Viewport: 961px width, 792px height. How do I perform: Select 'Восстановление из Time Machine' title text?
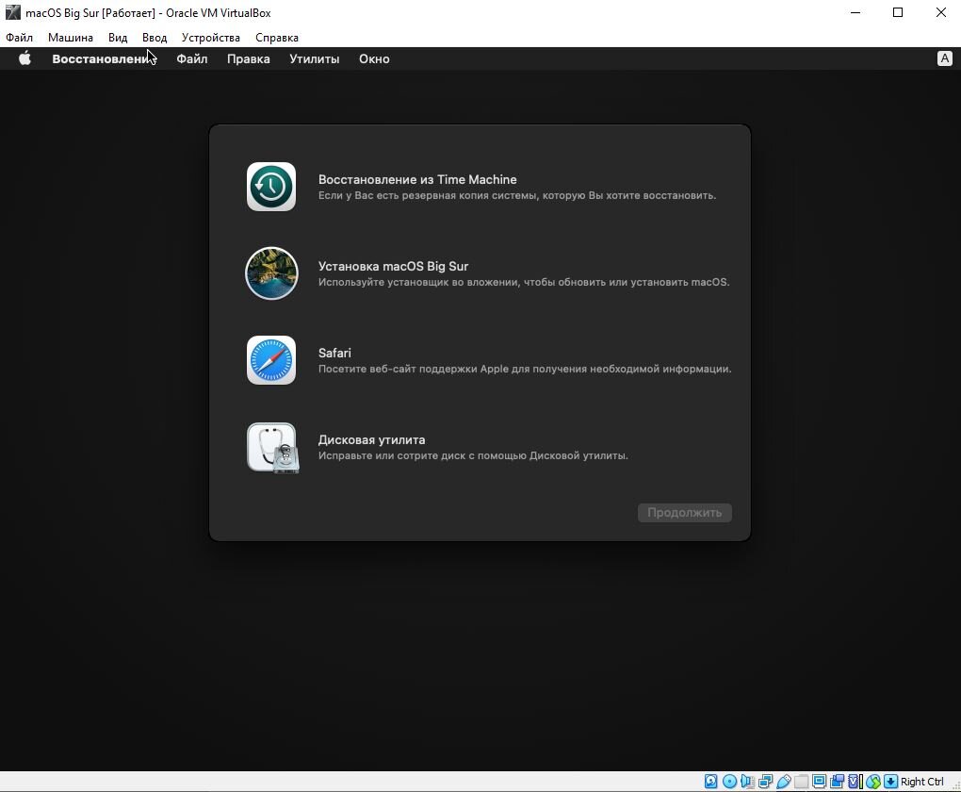(x=417, y=179)
